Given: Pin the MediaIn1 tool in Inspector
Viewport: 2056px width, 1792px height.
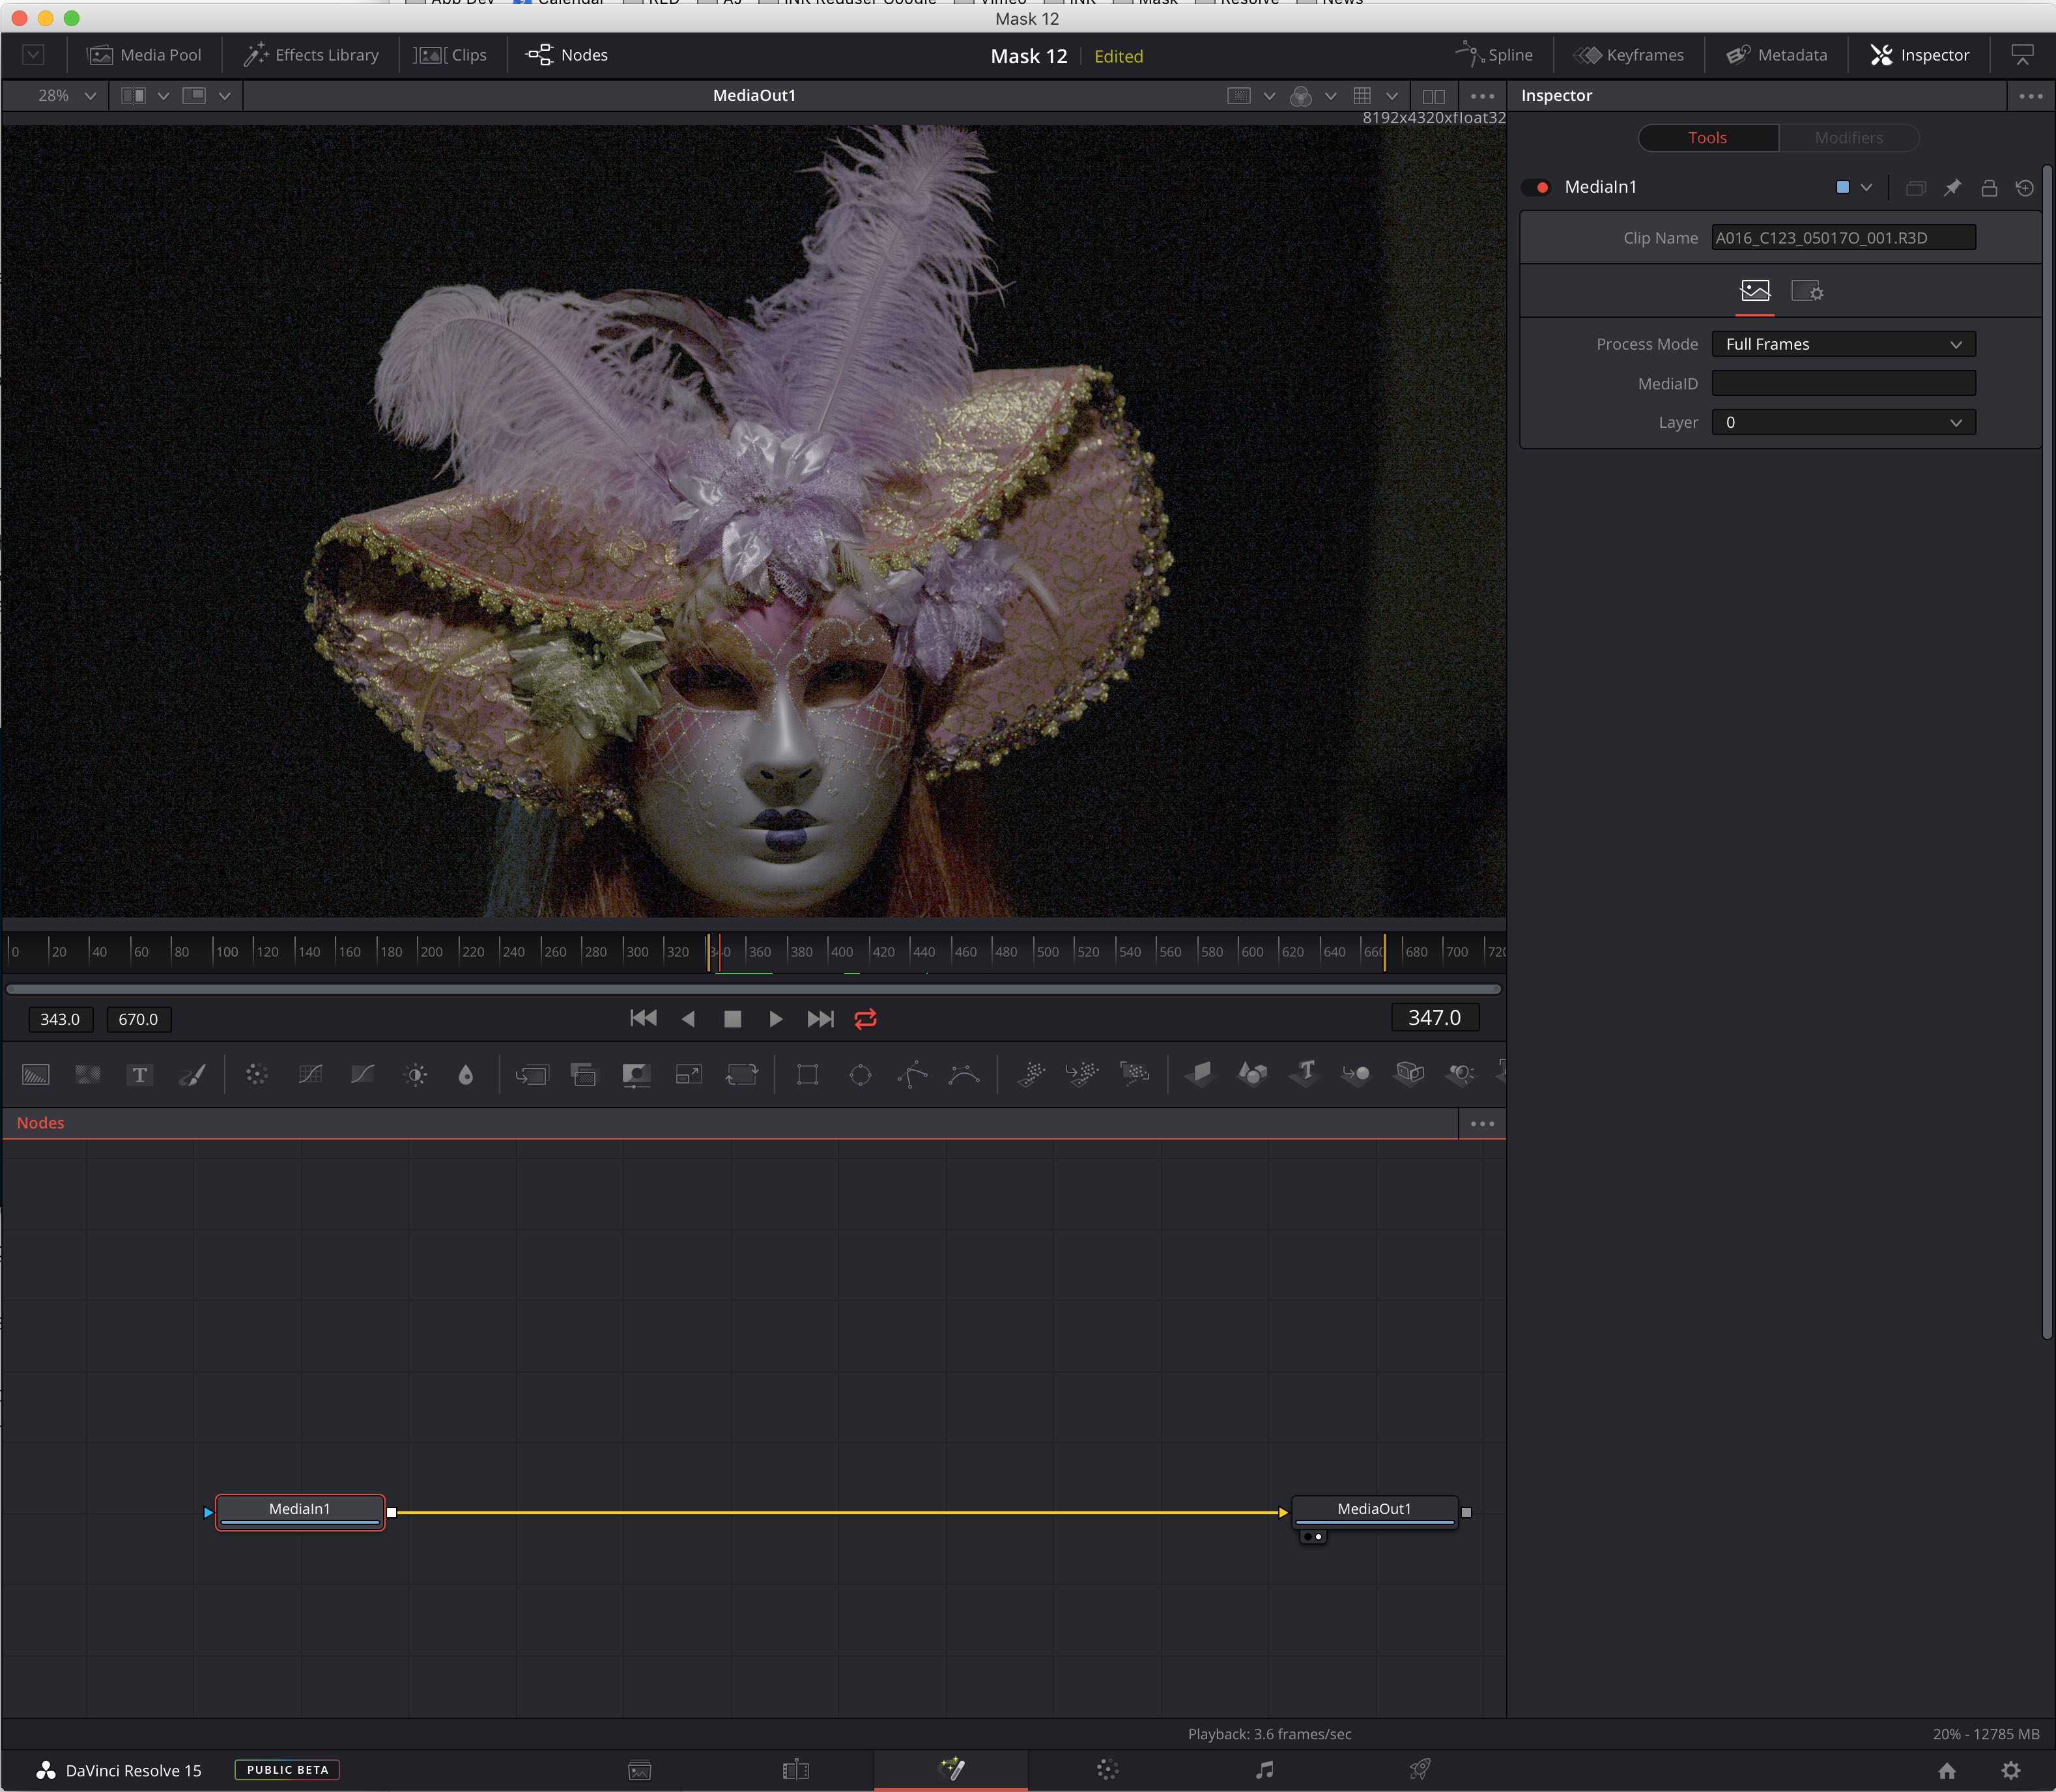Looking at the screenshot, I should pyautogui.click(x=1952, y=188).
